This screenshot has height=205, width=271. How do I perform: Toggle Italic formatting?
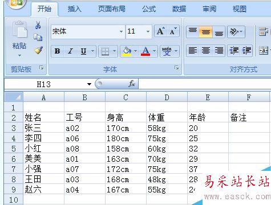[x=70, y=51]
